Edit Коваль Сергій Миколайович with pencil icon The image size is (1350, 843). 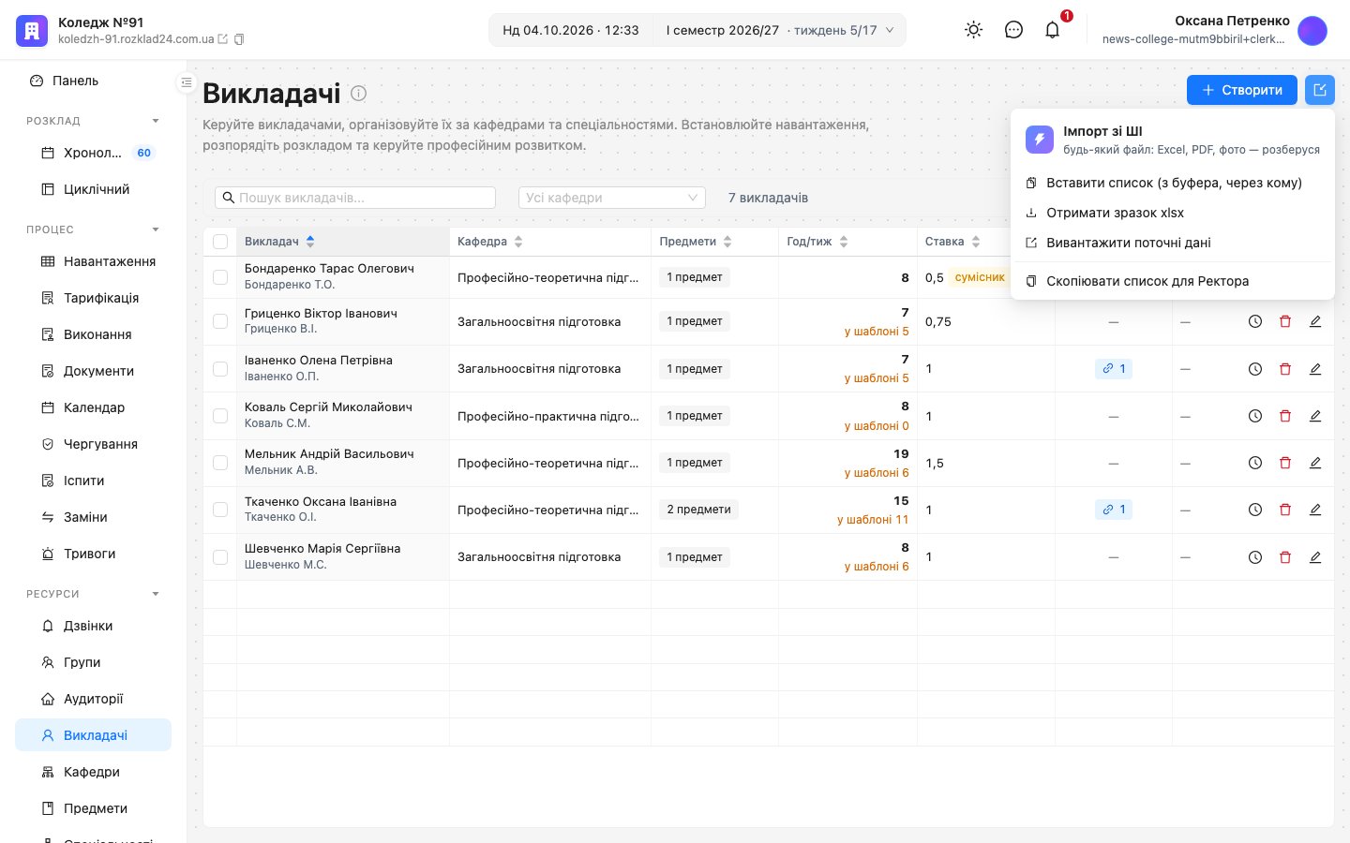pyautogui.click(x=1315, y=416)
